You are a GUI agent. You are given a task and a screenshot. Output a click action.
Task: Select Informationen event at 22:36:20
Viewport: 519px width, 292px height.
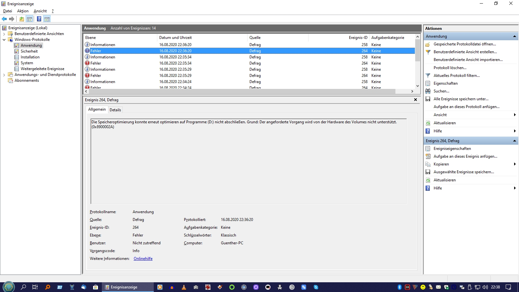(249, 45)
